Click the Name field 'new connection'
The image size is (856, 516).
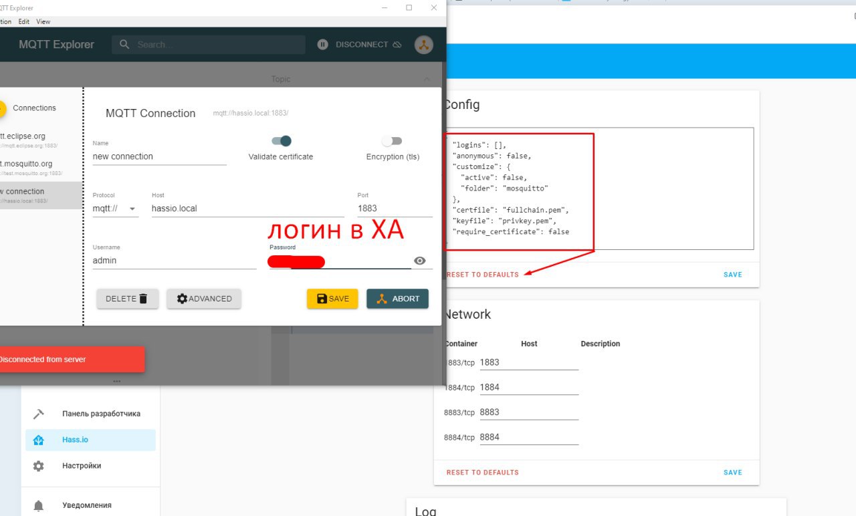pyautogui.click(x=159, y=156)
